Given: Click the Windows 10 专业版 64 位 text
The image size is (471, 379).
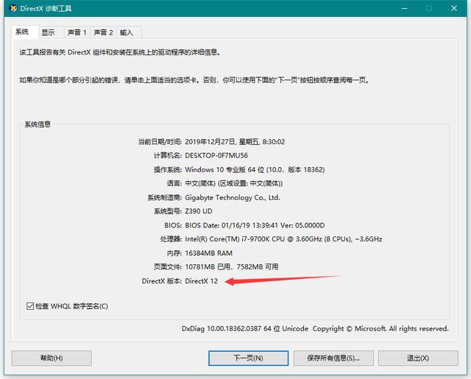Looking at the screenshot, I should point(255,170).
